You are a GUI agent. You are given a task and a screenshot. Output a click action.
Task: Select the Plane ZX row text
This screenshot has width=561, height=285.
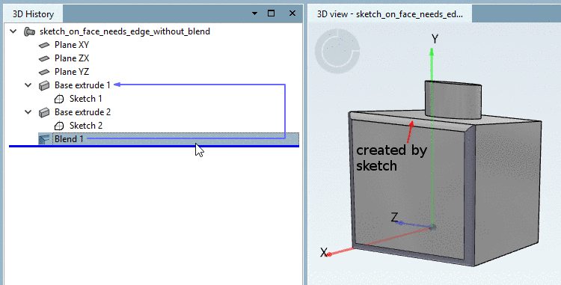[72, 58]
